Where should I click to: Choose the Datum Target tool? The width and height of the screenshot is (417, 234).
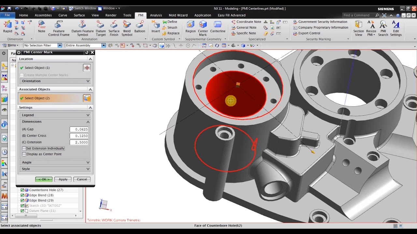(x=101, y=29)
